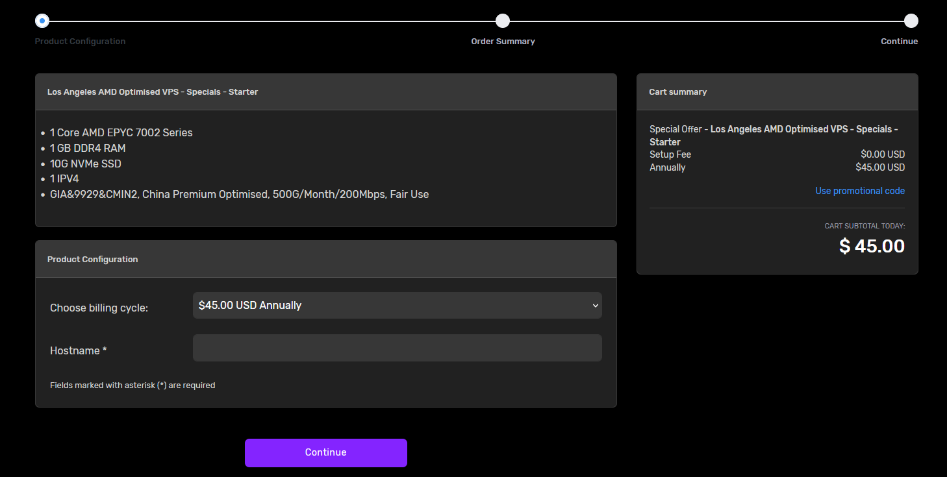Click the Product Configuration panel heading
This screenshot has height=477, width=947.
click(x=92, y=260)
